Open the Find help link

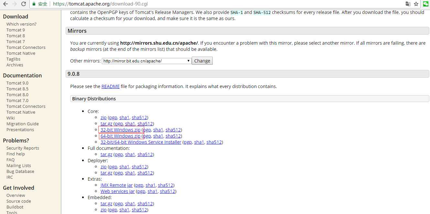[x=16, y=154]
